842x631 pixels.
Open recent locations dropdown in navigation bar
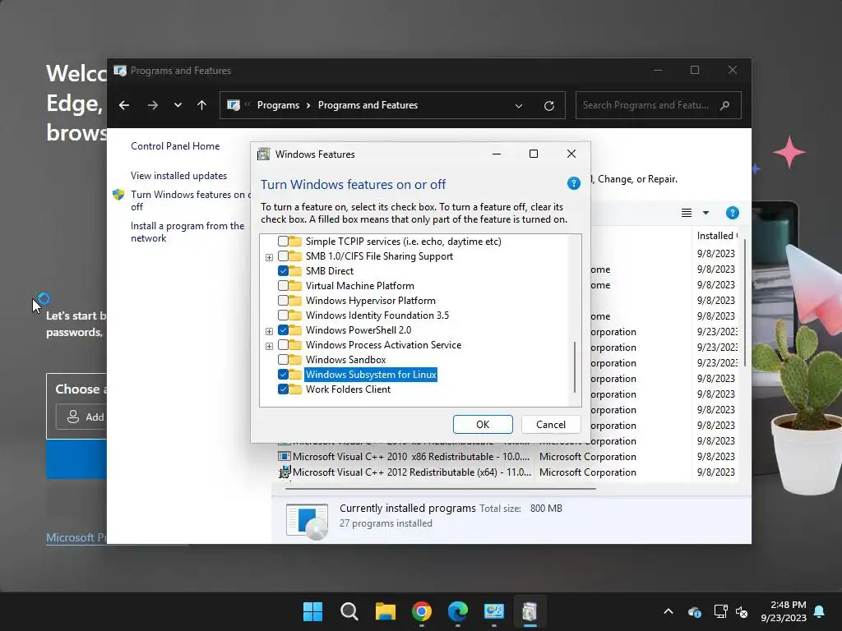click(178, 105)
